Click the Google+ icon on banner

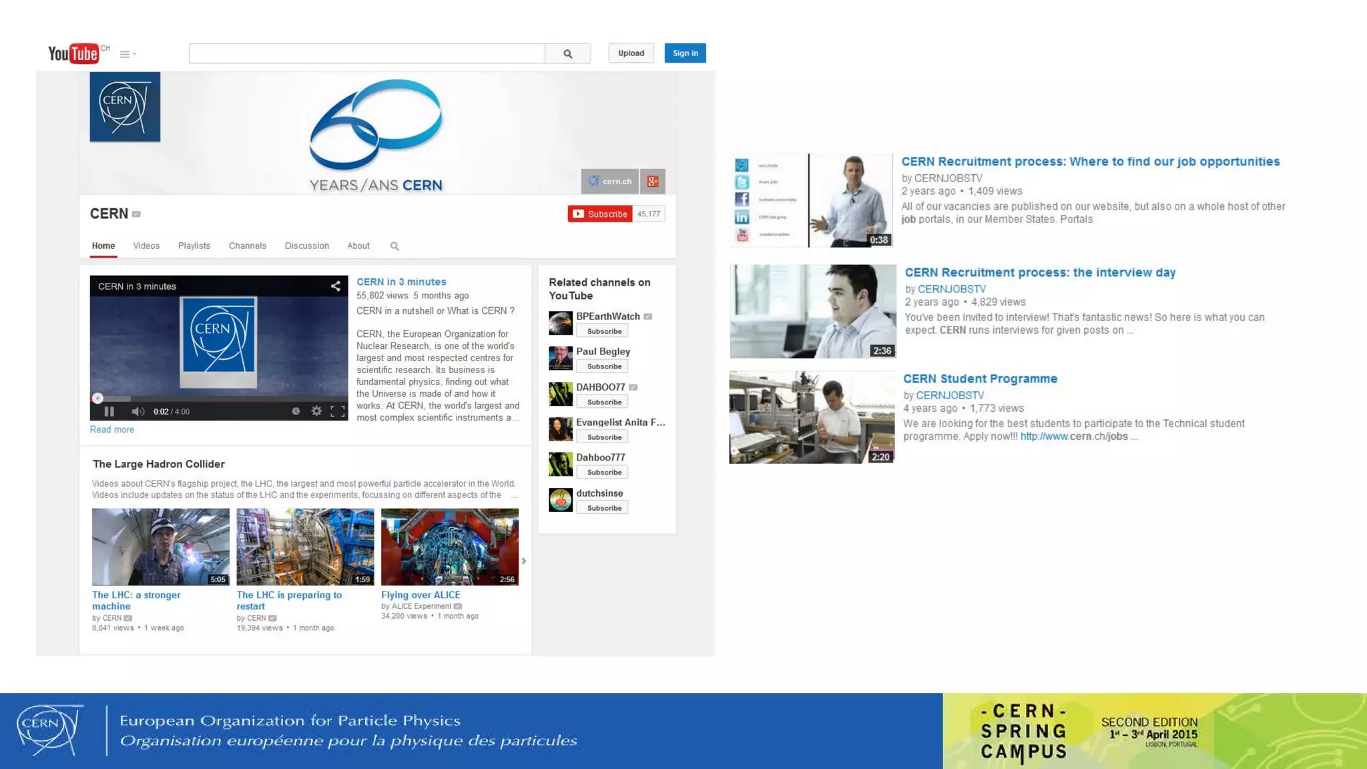pos(652,181)
